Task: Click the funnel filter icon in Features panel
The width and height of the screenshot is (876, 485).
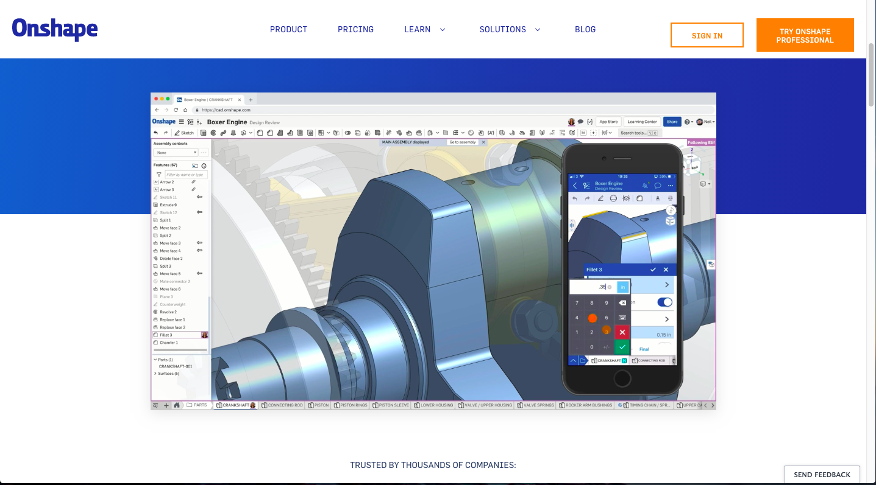Action: pyautogui.click(x=158, y=175)
